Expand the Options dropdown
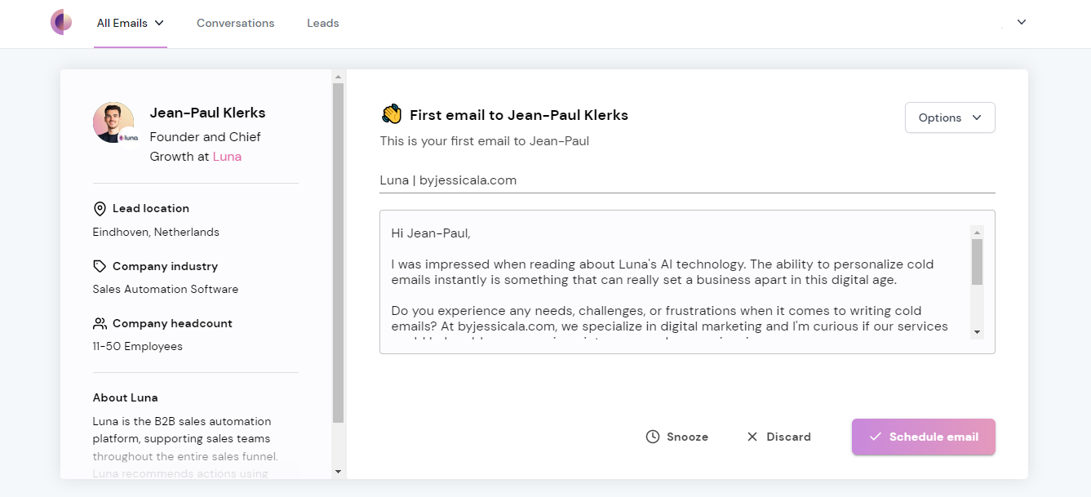 click(x=950, y=118)
